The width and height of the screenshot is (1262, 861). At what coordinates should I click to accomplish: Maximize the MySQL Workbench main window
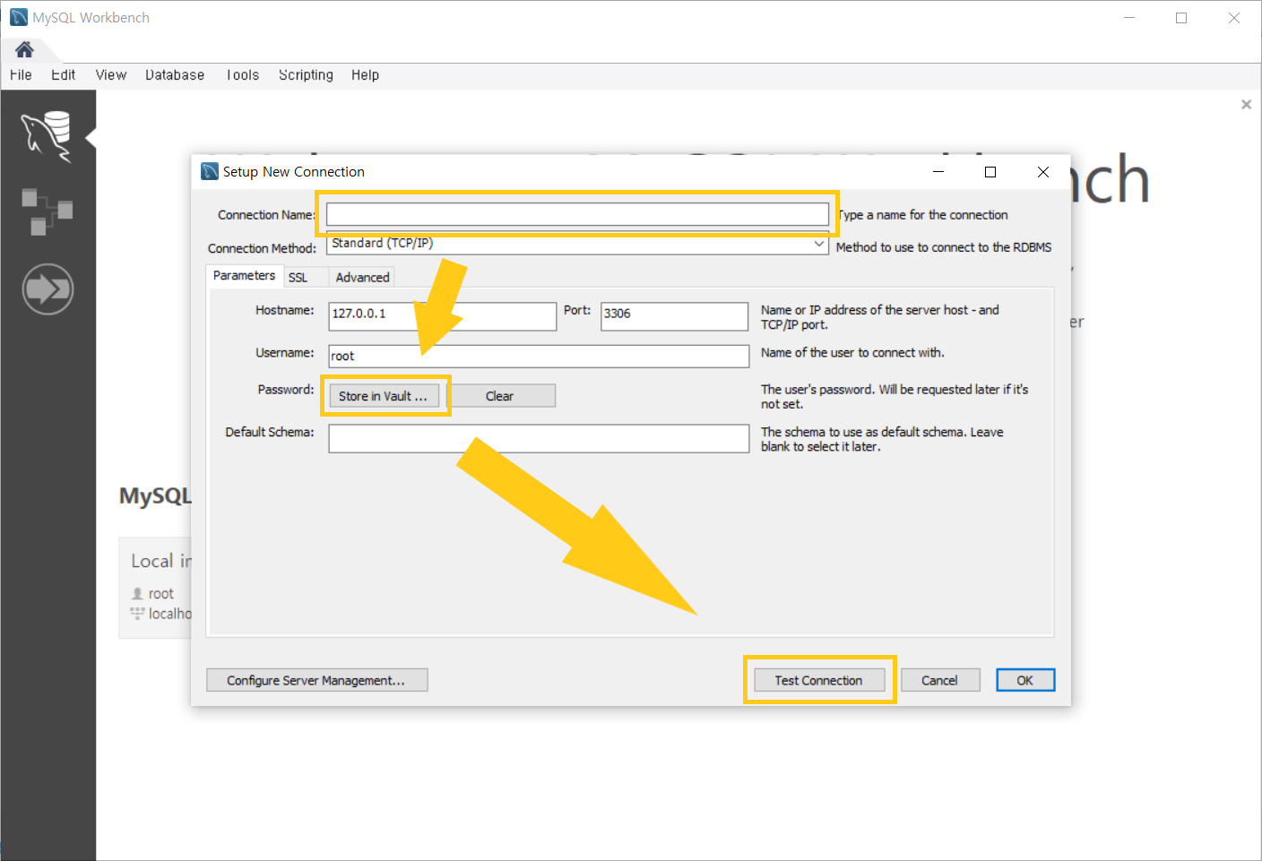click(1181, 18)
